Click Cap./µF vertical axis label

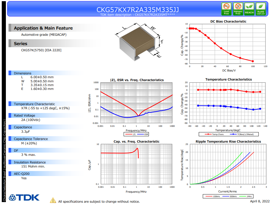(x=90, y=165)
